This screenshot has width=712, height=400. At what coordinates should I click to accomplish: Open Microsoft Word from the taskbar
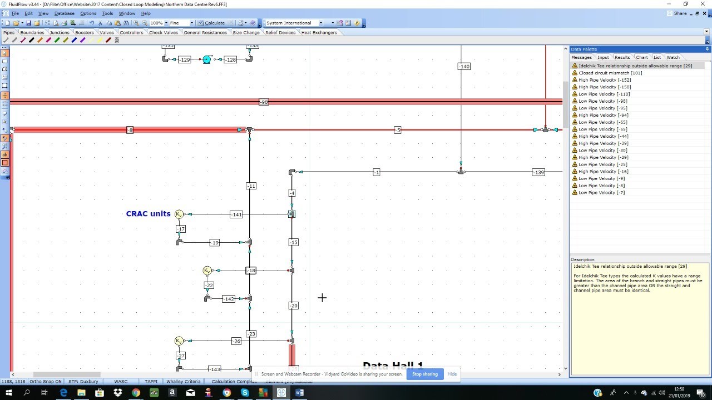300,392
